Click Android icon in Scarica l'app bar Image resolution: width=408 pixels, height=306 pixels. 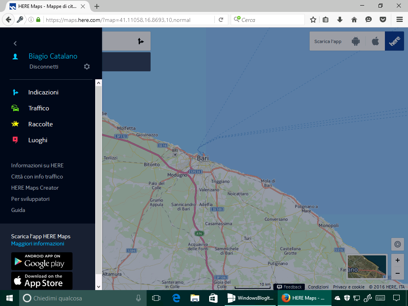tap(356, 41)
